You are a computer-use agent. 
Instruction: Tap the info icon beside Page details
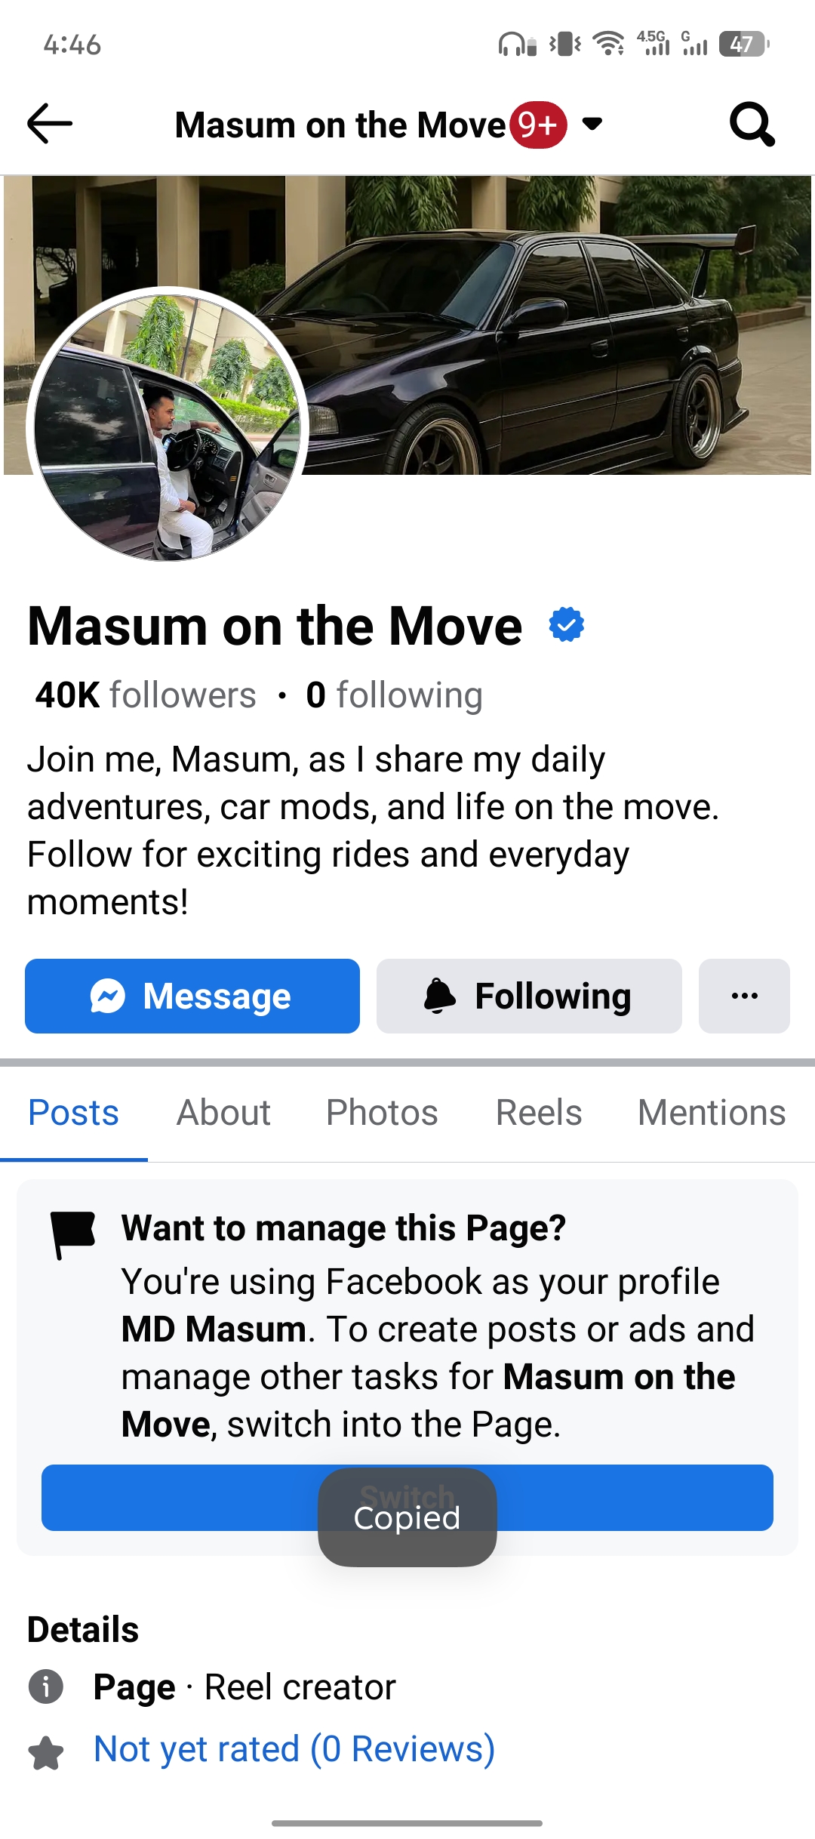coord(46,1687)
